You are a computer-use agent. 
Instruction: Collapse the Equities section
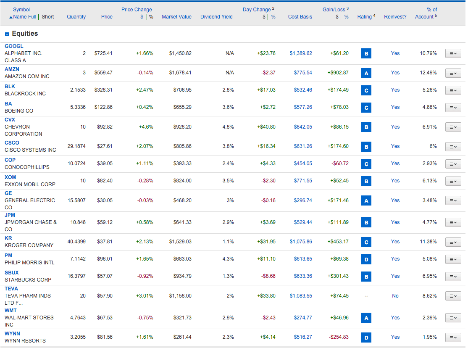pyautogui.click(x=7, y=34)
